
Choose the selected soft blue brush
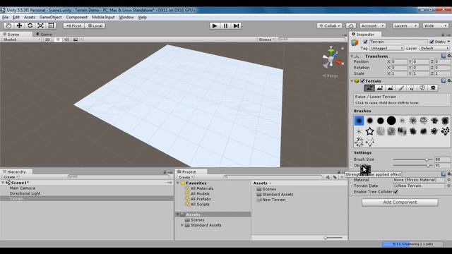(x=359, y=121)
